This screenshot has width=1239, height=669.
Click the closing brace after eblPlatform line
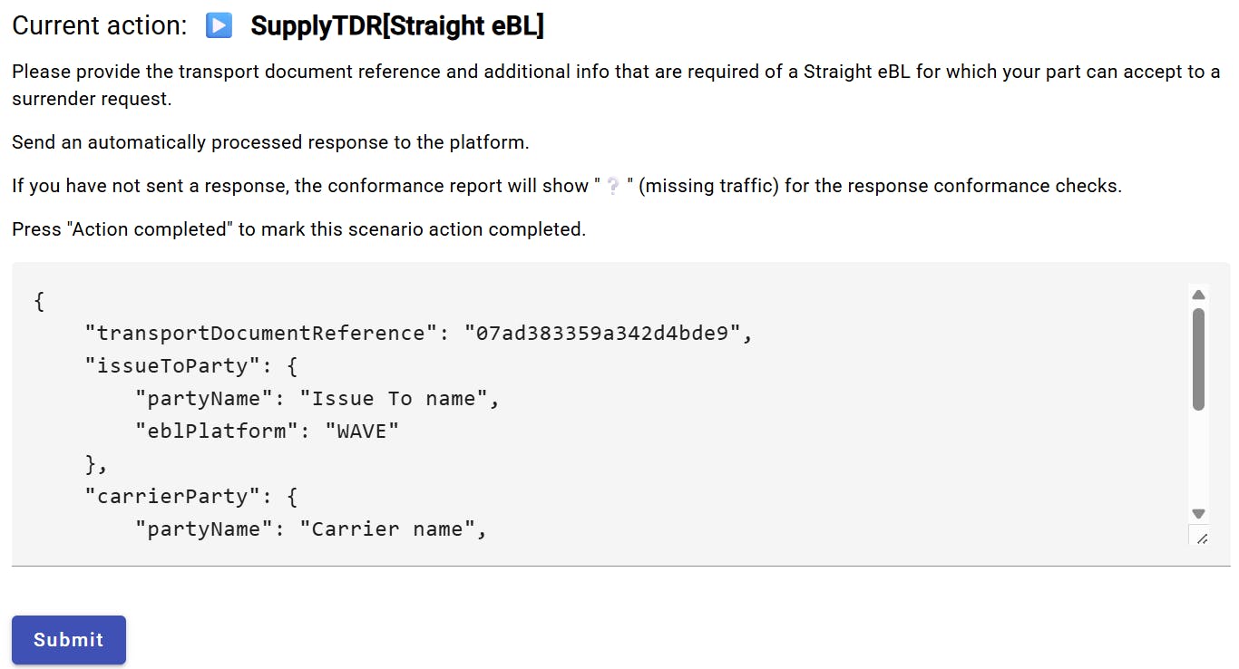96,464
